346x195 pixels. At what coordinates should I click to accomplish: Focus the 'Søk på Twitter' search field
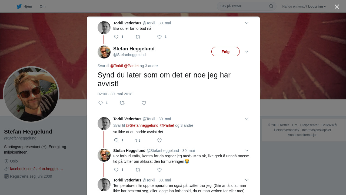(243, 6)
